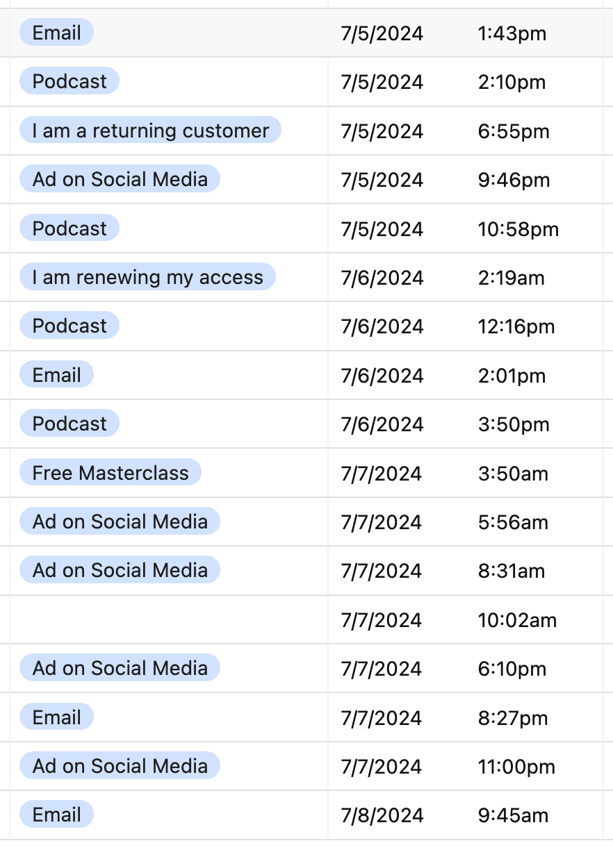
Task: Select the time cell 3:50am
Action: pyautogui.click(x=513, y=474)
